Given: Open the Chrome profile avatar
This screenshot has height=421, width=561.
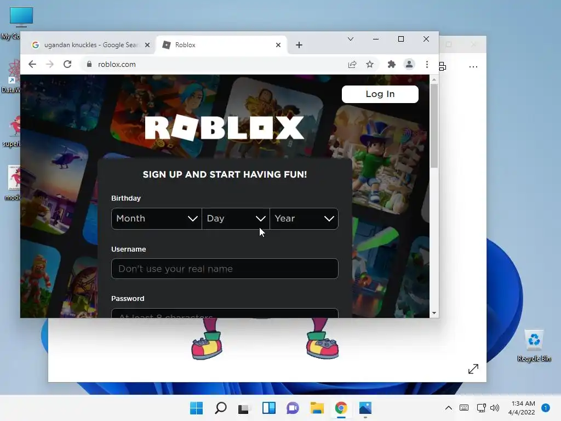Looking at the screenshot, I should pyautogui.click(x=409, y=65).
